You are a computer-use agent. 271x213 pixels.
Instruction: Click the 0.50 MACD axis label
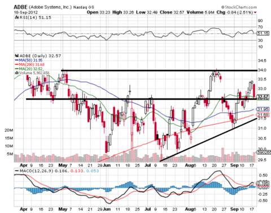point(263,176)
